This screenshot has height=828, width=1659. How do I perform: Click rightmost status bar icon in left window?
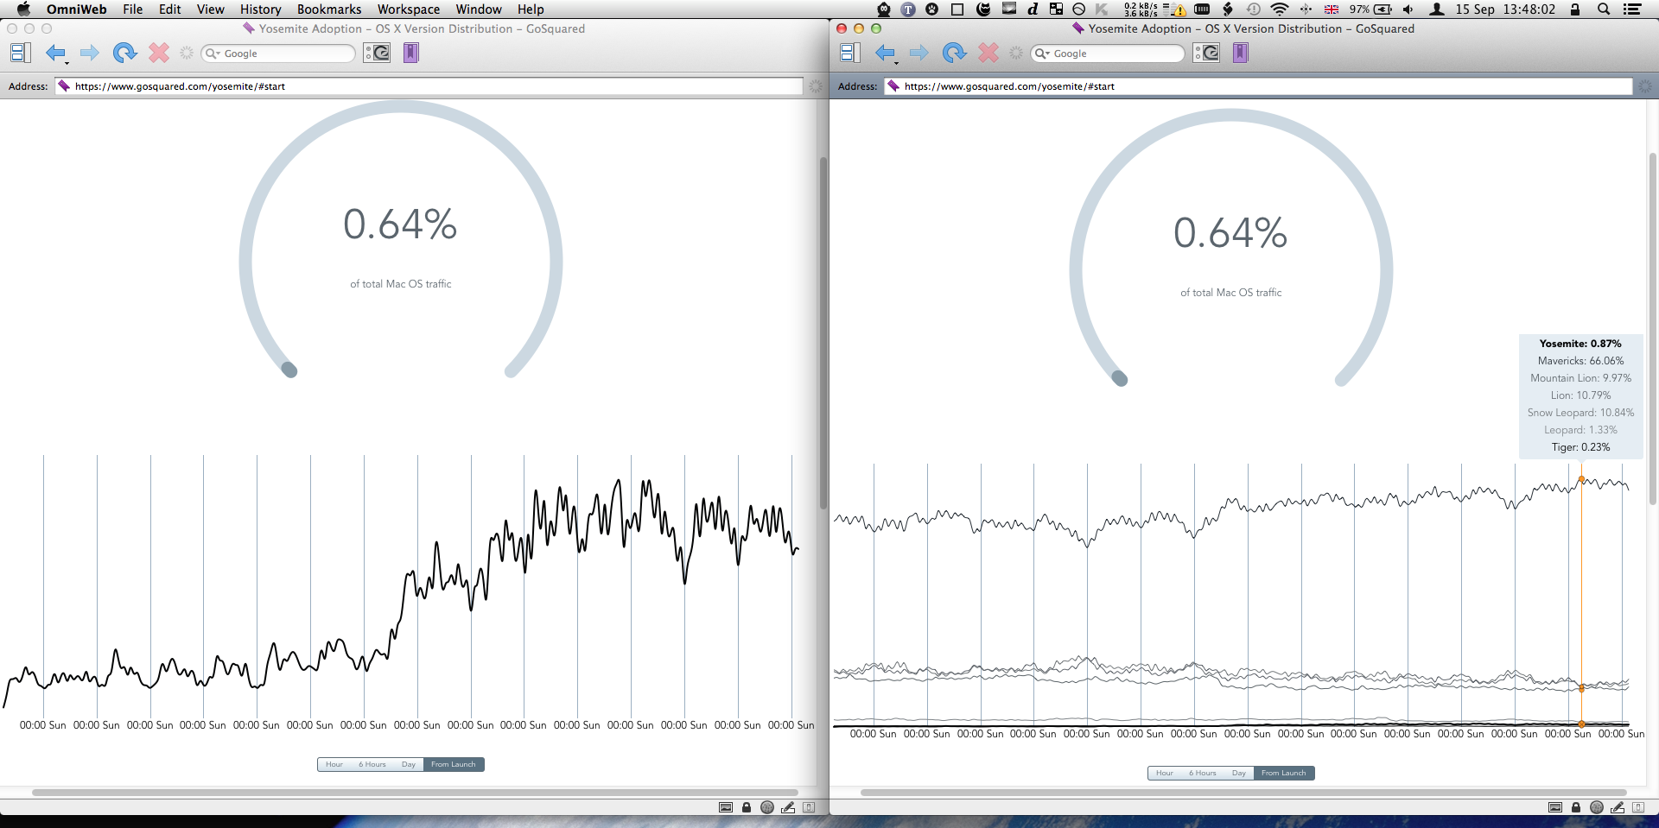pos(809,807)
